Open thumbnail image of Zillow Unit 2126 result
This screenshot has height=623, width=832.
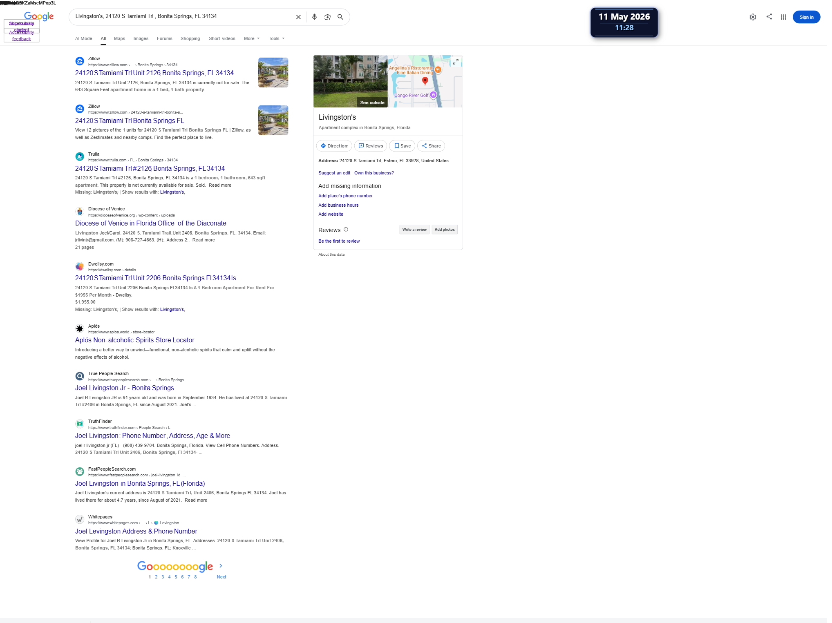273,73
